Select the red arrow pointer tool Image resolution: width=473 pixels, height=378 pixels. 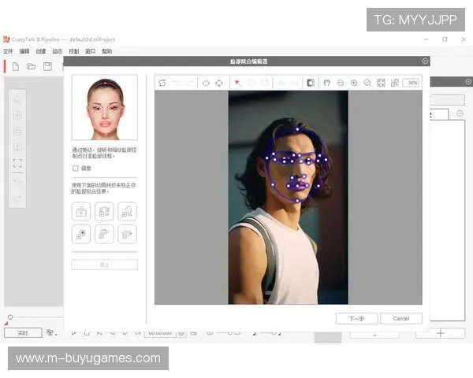click(237, 83)
